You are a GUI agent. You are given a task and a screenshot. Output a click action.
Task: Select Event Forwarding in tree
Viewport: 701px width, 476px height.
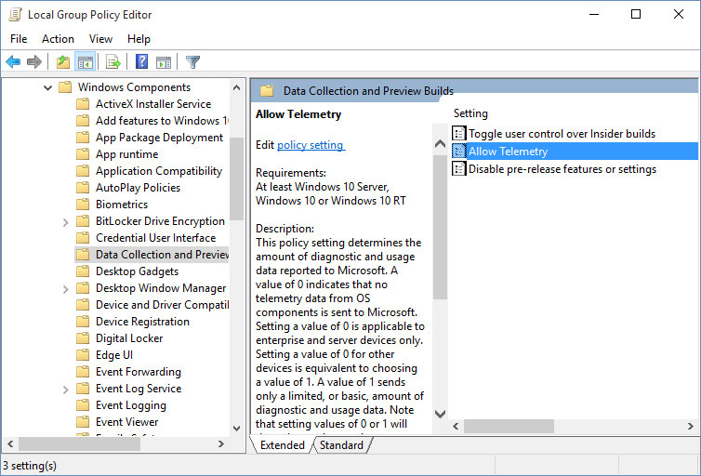click(139, 372)
